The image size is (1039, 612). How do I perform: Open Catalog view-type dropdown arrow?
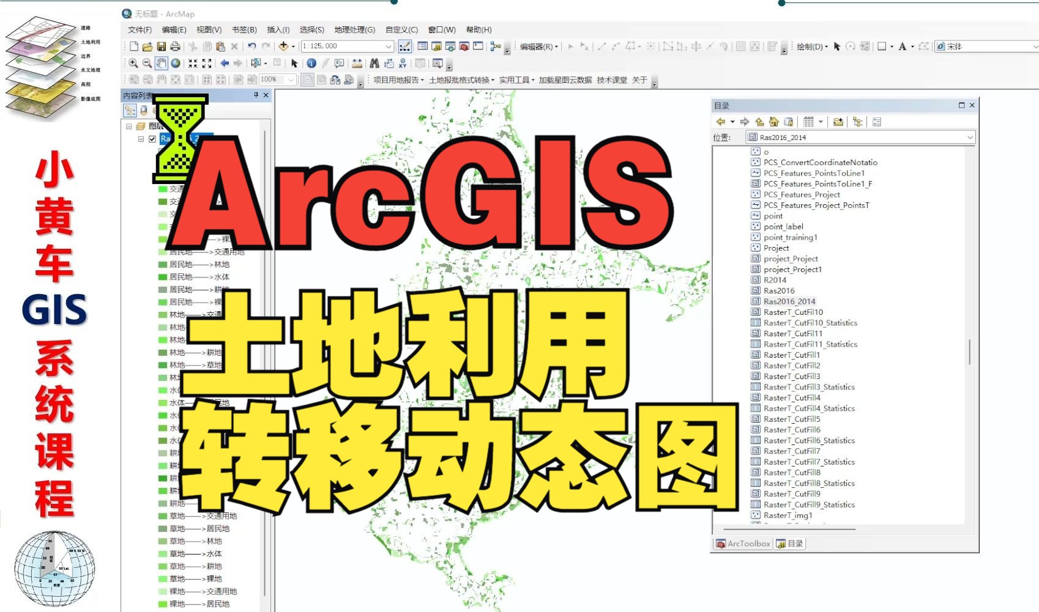tap(821, 122)
